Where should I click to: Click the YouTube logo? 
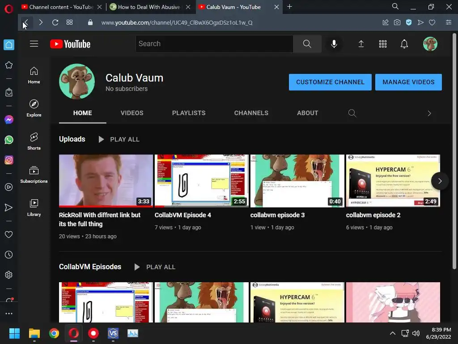click(70, 44)
